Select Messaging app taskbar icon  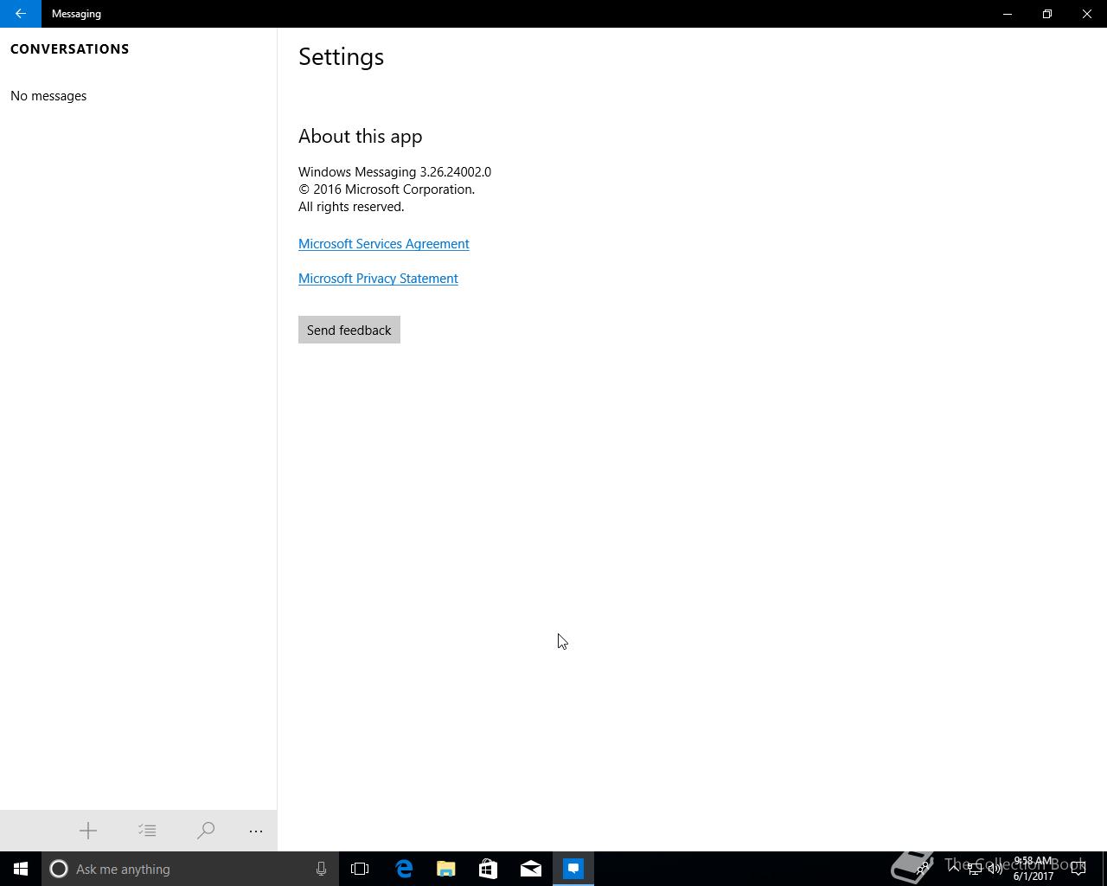point(573,869)
